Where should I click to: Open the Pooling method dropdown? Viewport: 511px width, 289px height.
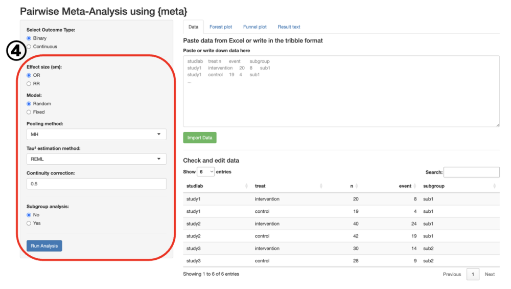pyautogui.click(x=96, y=135)
